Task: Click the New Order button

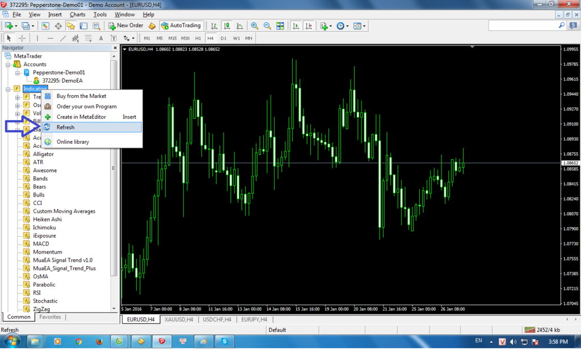Action: coord(125,25)
